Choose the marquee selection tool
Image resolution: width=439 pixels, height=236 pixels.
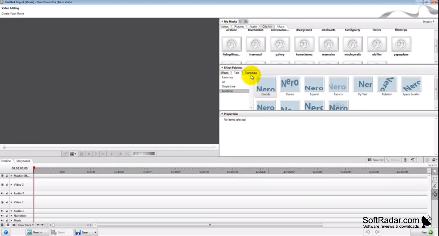[x=435, y=179]
